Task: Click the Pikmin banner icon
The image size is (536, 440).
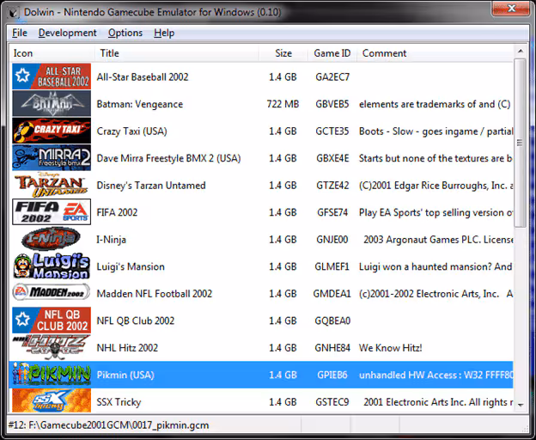Action: pos(52,375)
